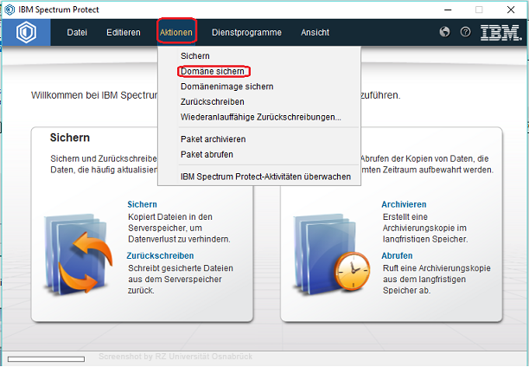Click the Zurückschreiben link in Sichern panel
The width and height of the screenshot is (529, 380).
click(159, 255)
